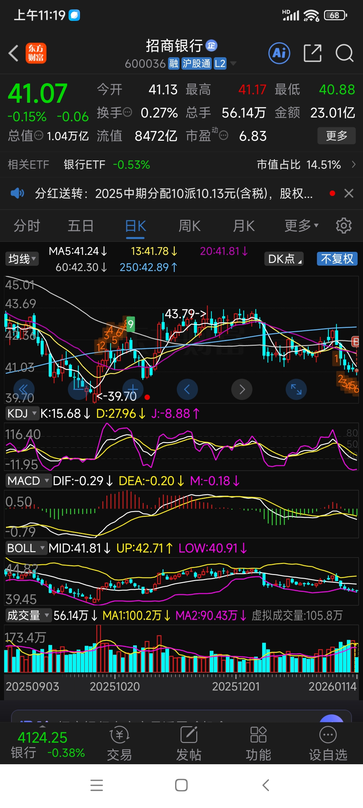Expand the 市值占比 row chevron

tap(353, 165)
